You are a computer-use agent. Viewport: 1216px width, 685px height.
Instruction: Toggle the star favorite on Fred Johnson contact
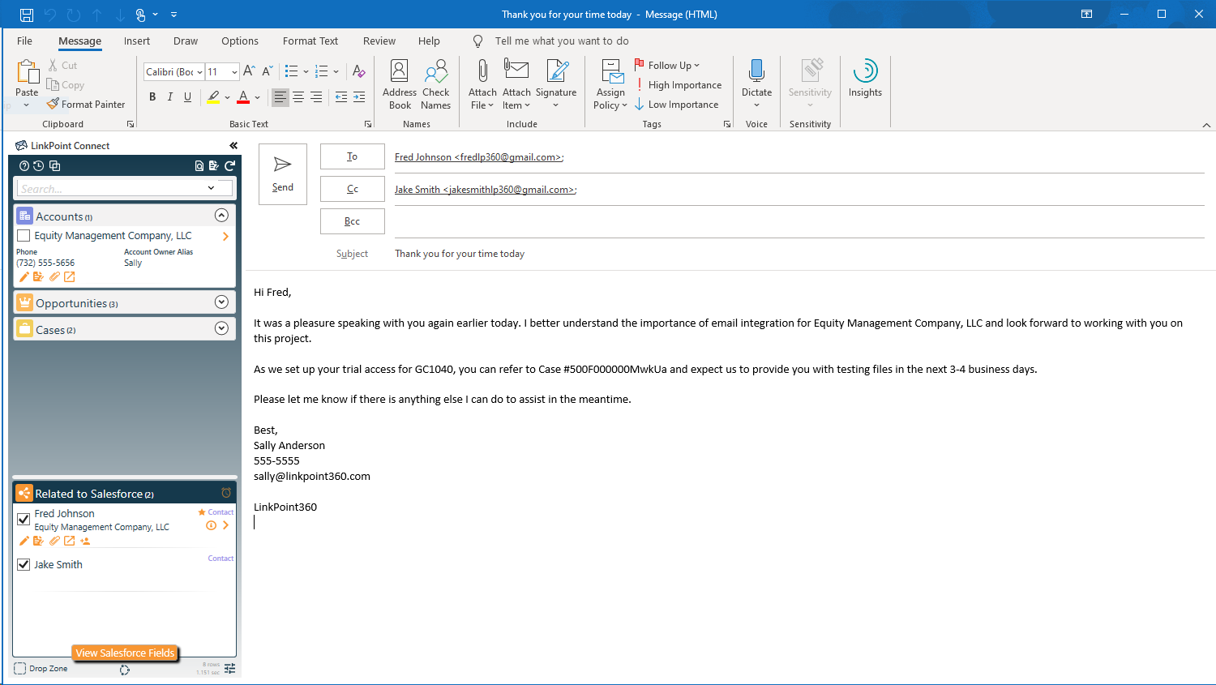[x=202, y=512]
